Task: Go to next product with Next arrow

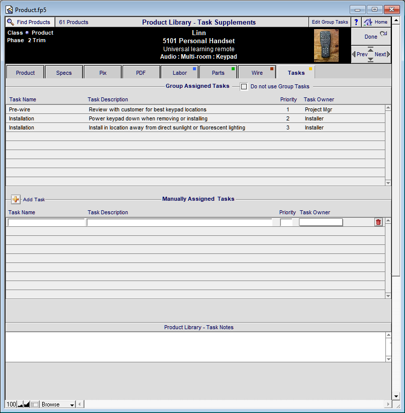Action: [388, 54]
